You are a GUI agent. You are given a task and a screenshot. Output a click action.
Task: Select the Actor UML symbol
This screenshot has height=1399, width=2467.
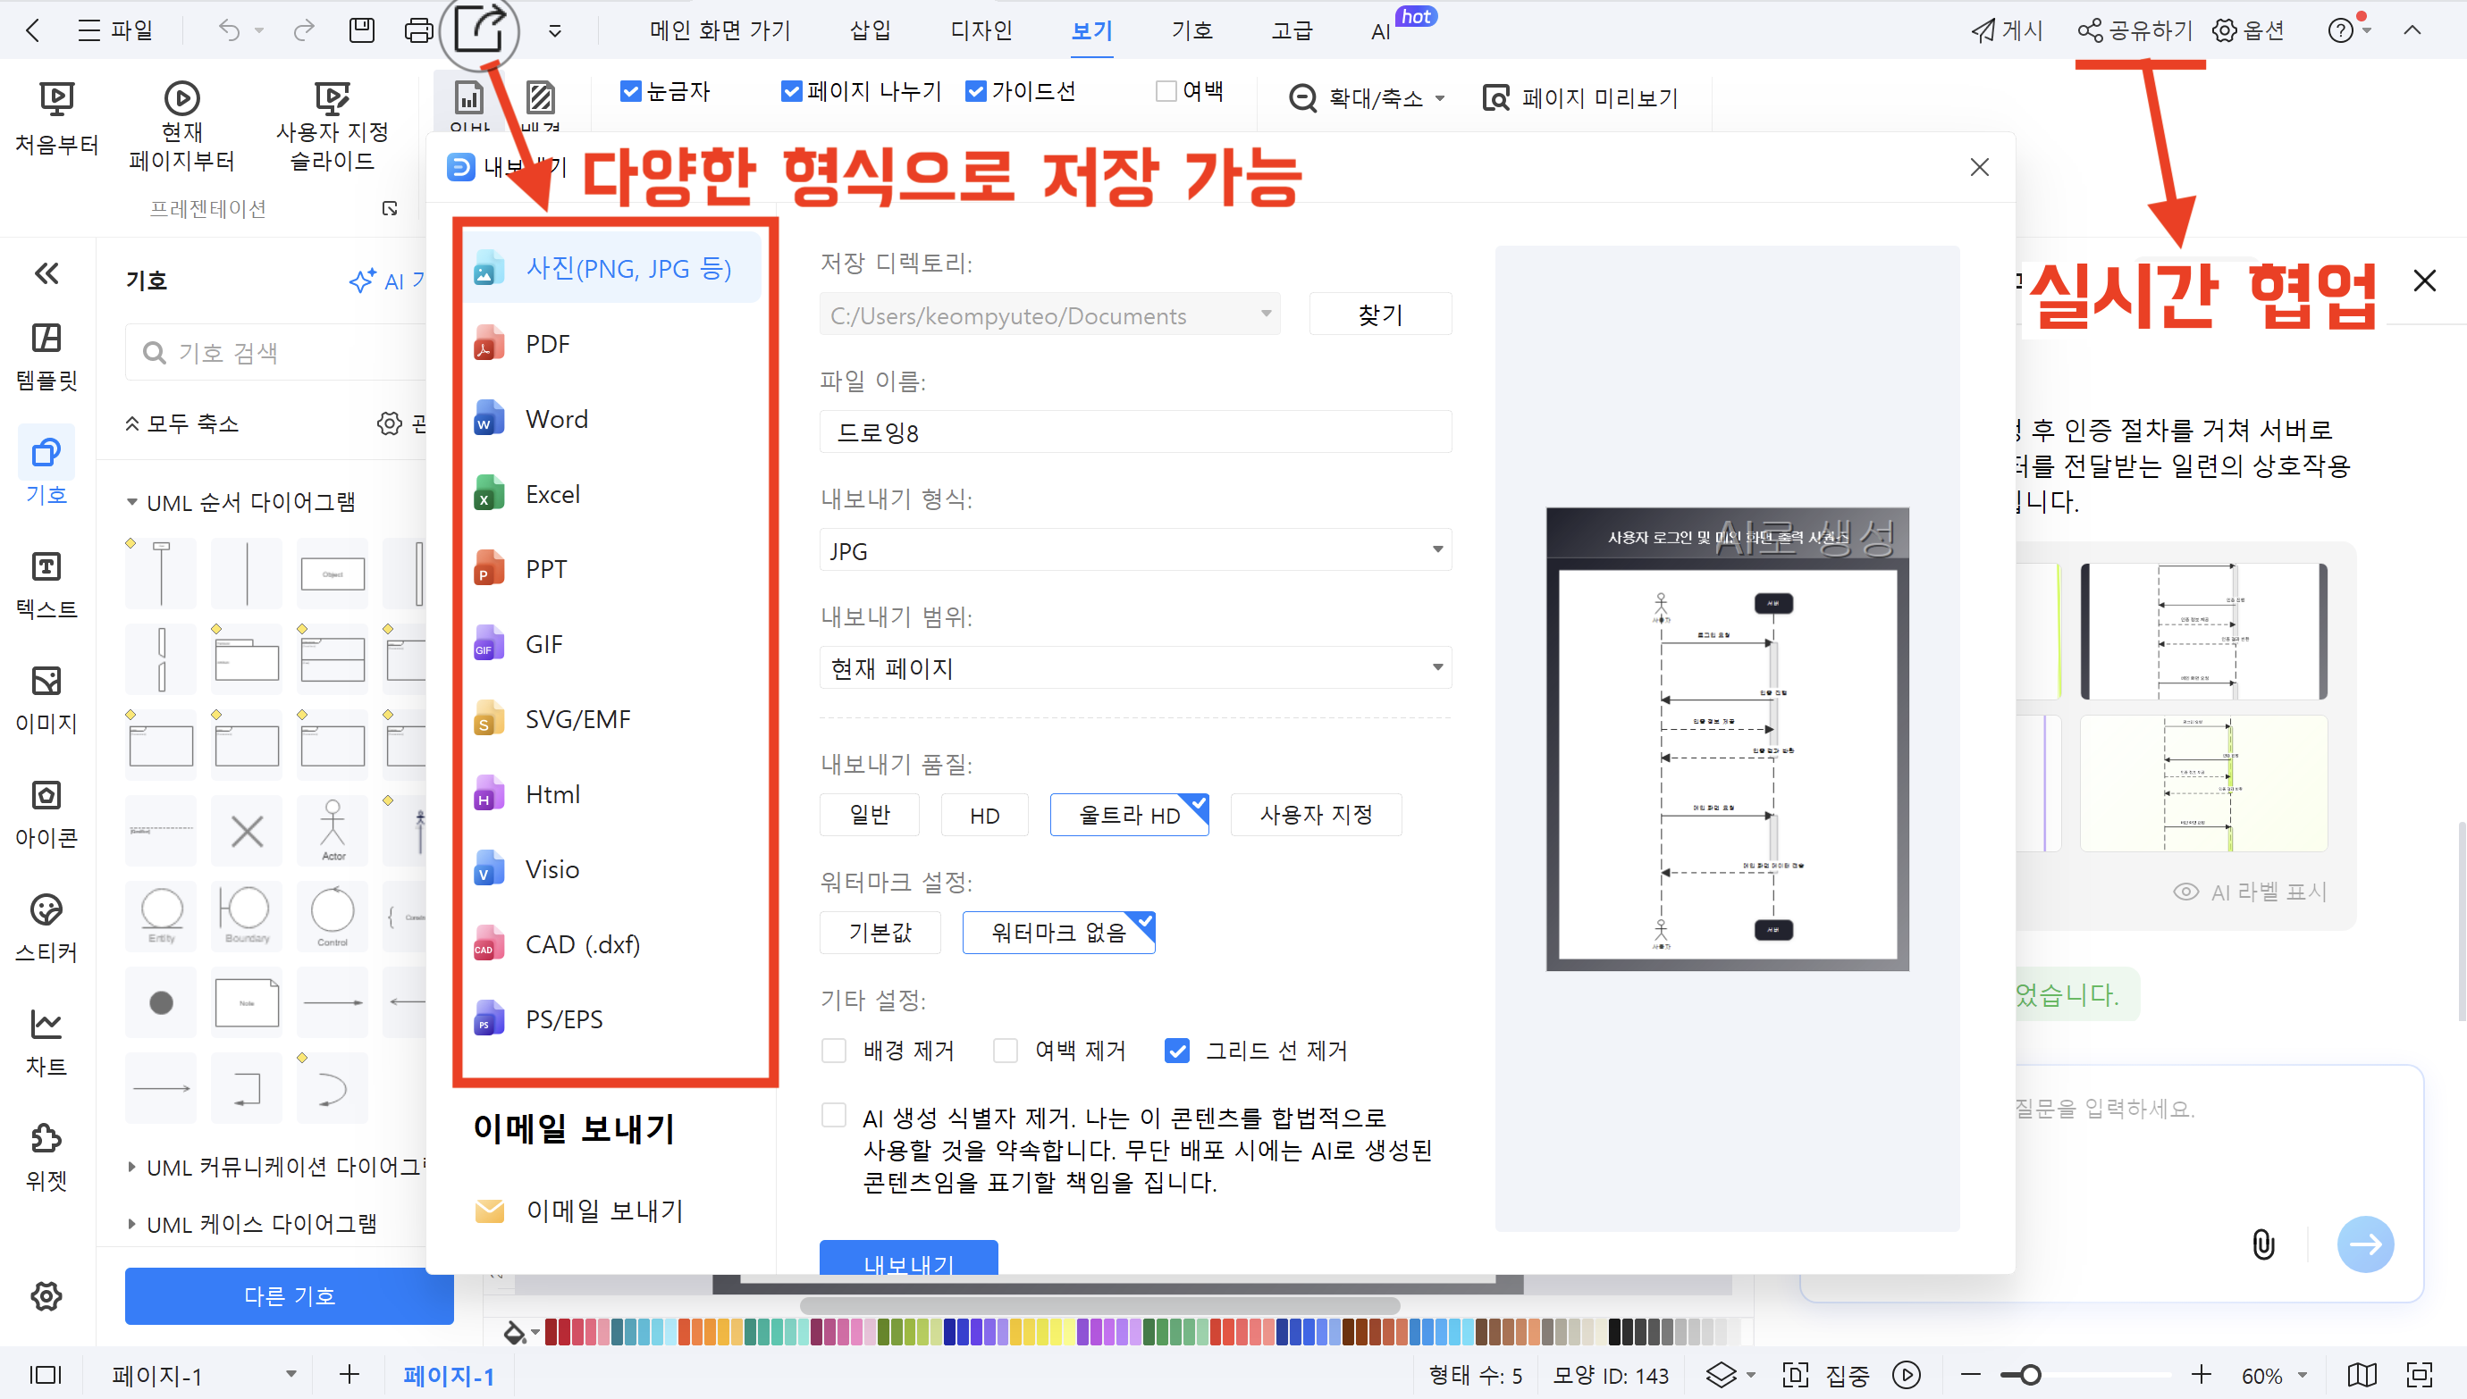point(333,830)
